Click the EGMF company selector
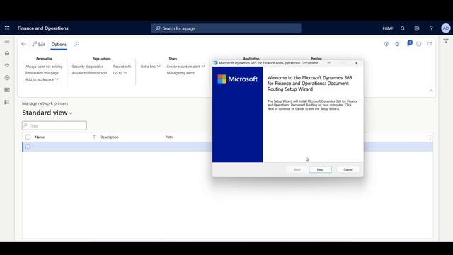Viewport: 453px width, 255px height. tap(388, 28)
